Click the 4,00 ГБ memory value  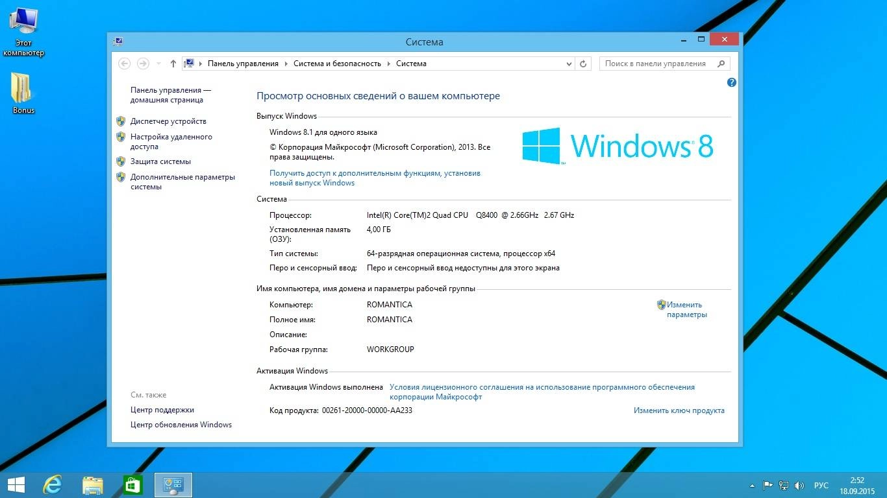(379, 230)
